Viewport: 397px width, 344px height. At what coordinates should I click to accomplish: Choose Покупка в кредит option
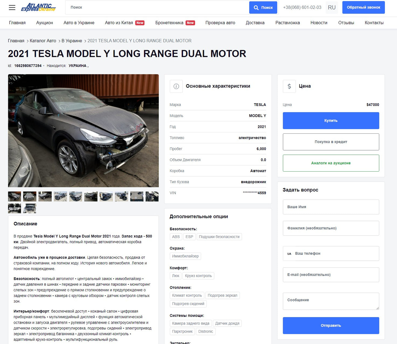pos(331,142)
